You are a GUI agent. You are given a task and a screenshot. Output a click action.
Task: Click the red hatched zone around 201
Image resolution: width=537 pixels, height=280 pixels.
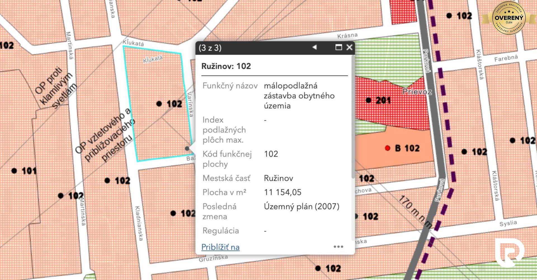tap(397, 112)
